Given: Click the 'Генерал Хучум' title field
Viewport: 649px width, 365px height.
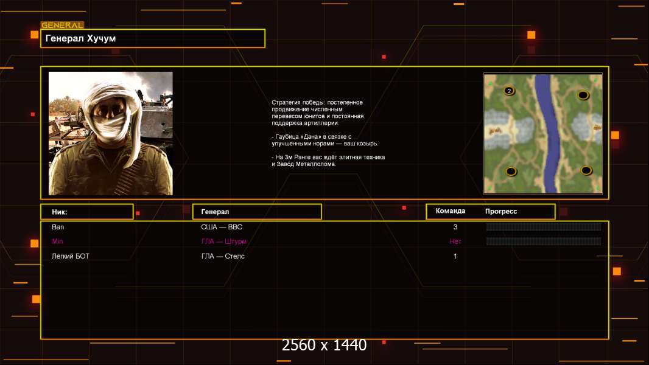Looking at the screenshot, I should 153,38.
